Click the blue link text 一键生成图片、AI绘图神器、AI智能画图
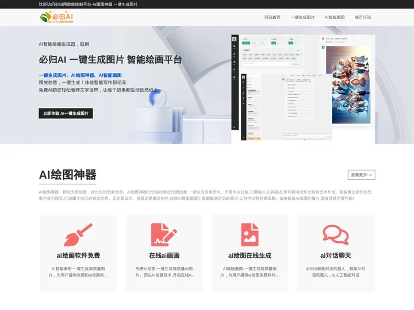 pyautogui.click(x=80, y=75)
